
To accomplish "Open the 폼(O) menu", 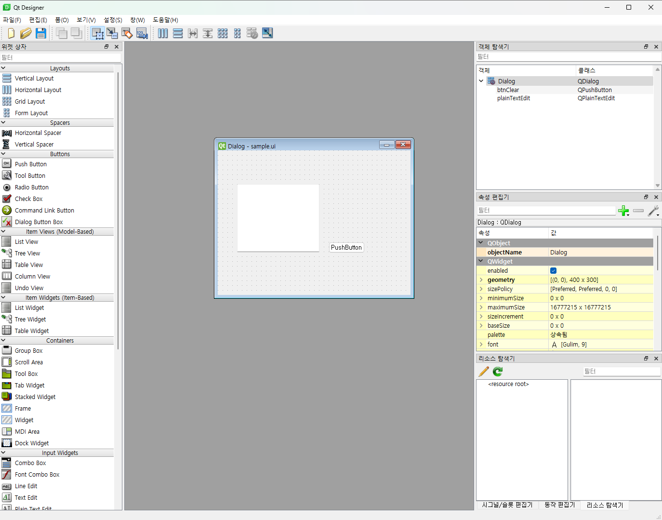I will (62, 20).
